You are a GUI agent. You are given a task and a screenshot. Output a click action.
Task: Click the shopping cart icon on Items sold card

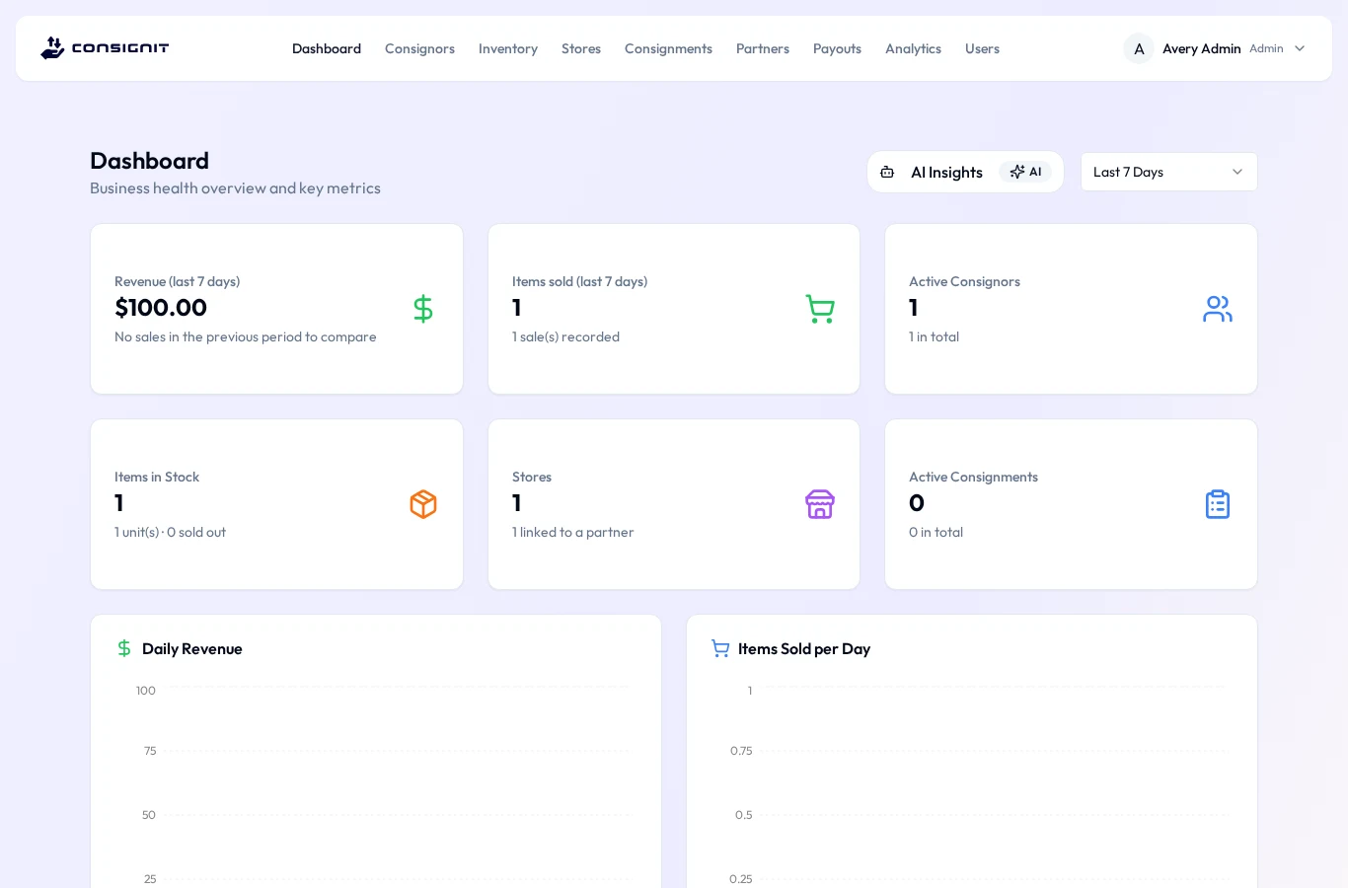[x=820, y=309]
